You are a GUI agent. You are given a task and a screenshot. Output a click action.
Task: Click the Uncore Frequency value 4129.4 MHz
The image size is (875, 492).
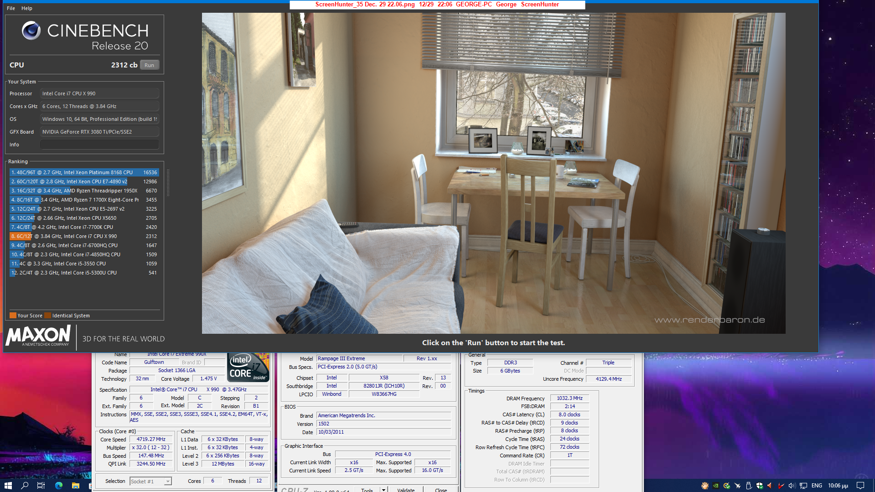[609, 379]
